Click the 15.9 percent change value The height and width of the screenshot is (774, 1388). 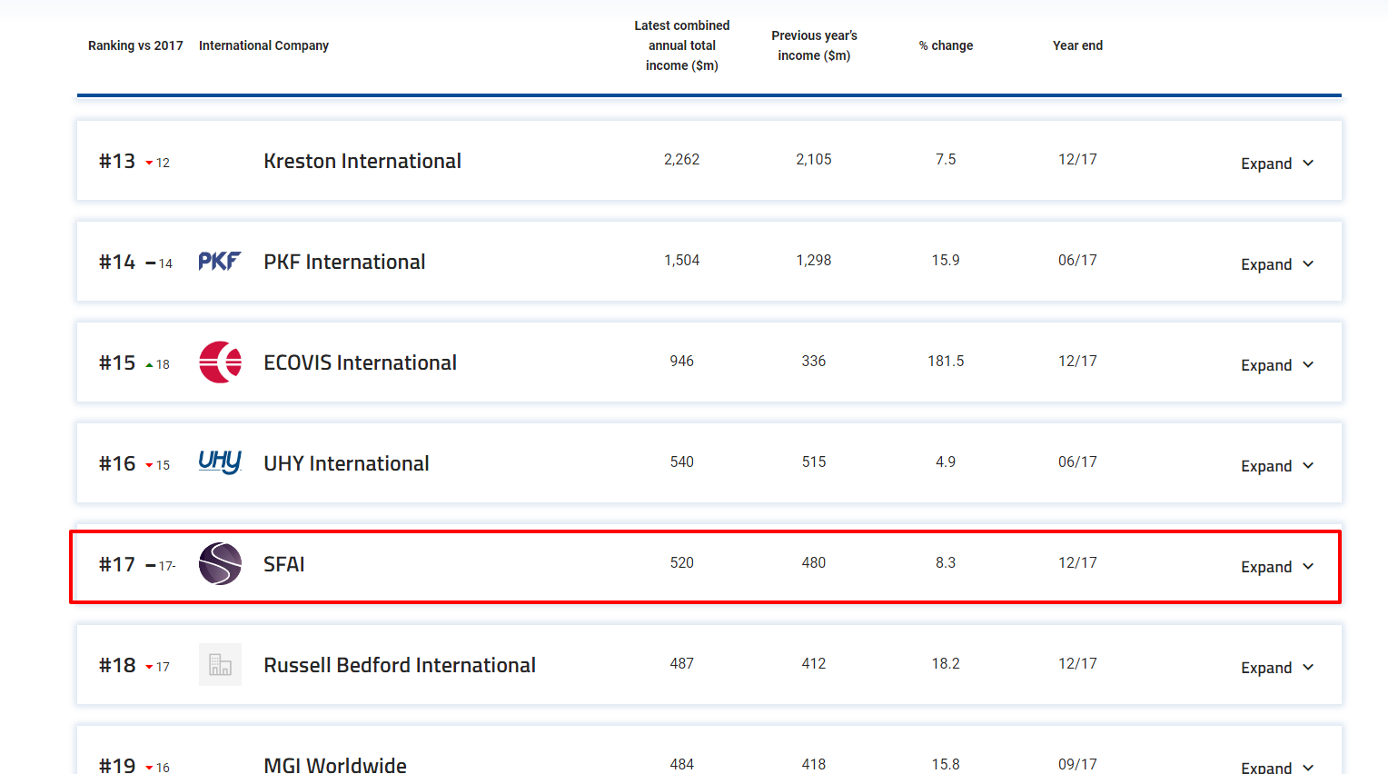coord(946,261)
